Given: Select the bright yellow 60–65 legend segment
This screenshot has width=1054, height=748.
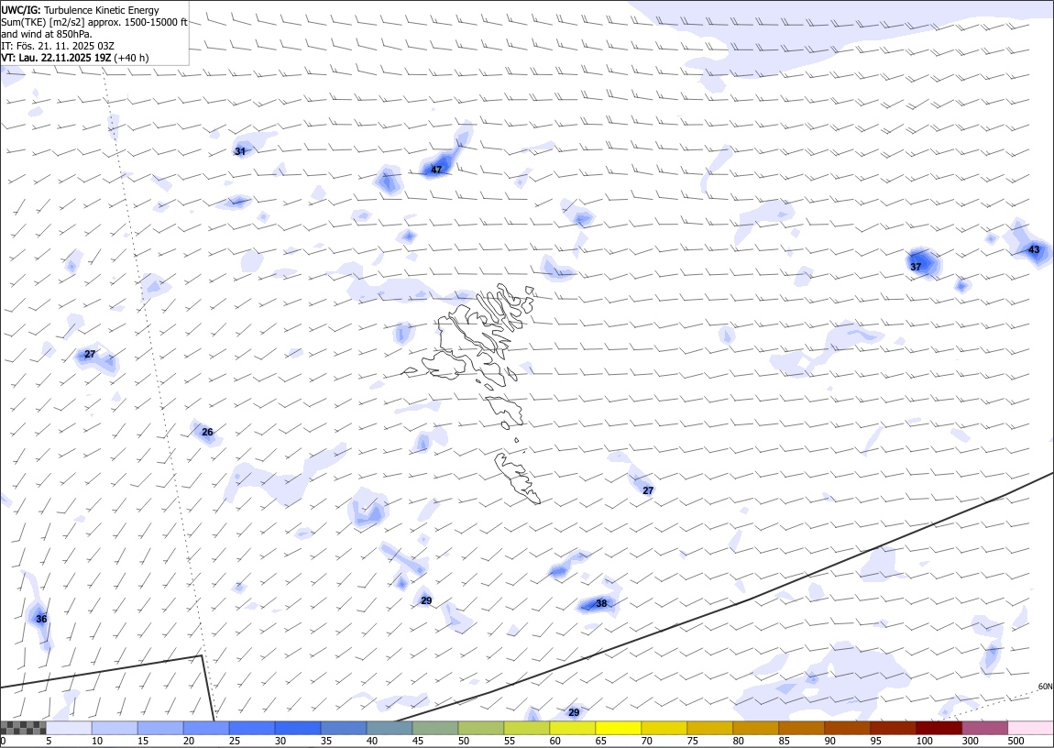Looking at the screenshot, I should tap(573, 728).
